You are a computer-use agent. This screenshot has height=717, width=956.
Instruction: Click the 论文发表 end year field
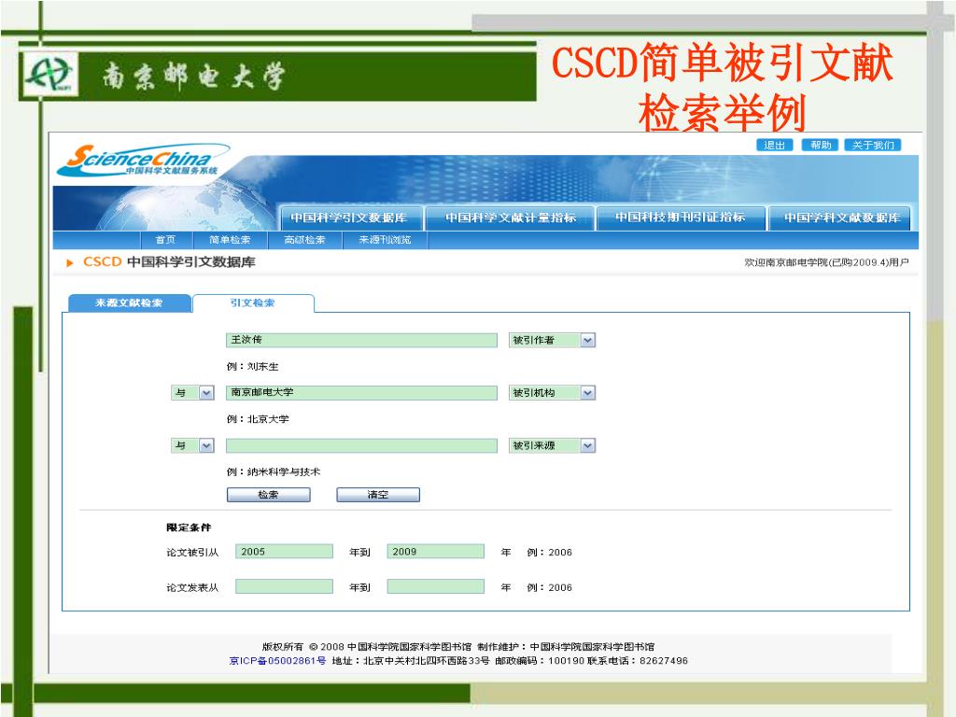coord(436,587)
